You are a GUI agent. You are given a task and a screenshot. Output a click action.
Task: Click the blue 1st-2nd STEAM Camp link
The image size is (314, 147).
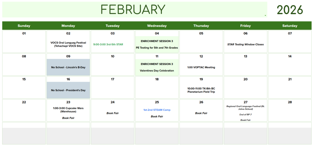[x=157, y=110]
